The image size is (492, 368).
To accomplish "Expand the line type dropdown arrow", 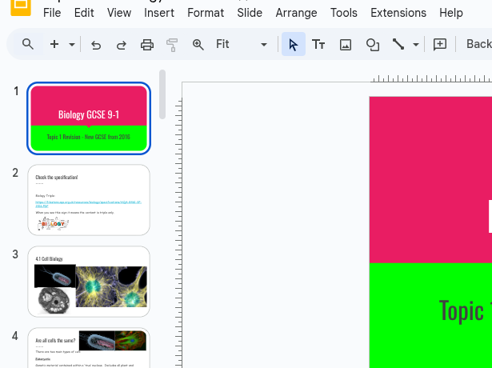I will click(x=416, y=45).
